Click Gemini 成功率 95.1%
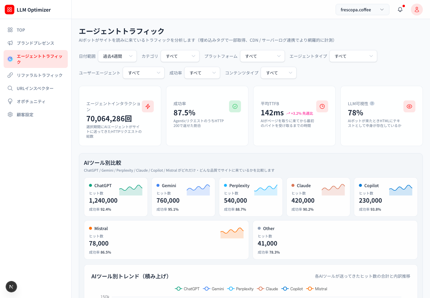This screenshot has height=298, width=430. point(168,209)
